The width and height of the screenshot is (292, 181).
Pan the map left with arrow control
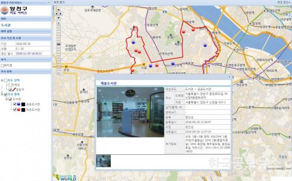pyautogui.click(x=57, y=14)
